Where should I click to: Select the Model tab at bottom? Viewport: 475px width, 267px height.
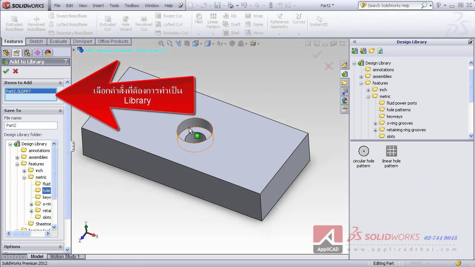(x=37, y=257)
